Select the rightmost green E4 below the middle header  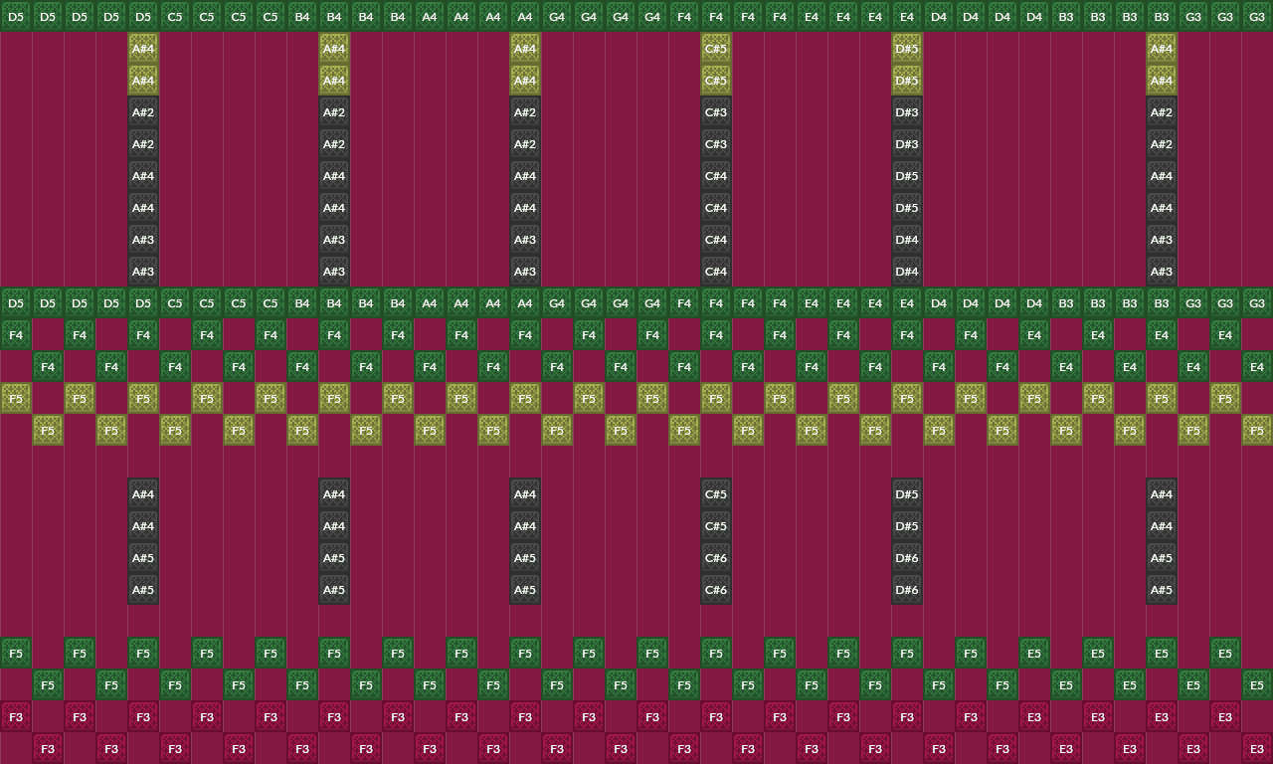1257,366
